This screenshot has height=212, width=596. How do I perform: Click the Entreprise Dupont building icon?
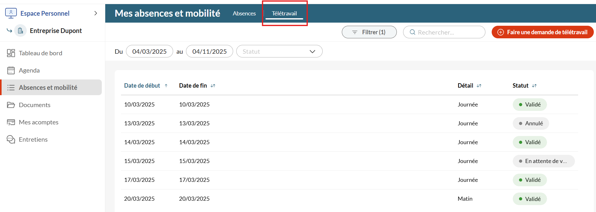20,31
